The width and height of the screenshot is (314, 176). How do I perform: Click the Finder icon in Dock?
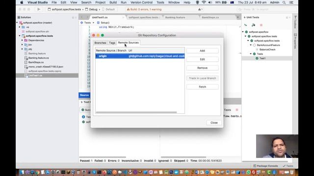click(22, 172)
